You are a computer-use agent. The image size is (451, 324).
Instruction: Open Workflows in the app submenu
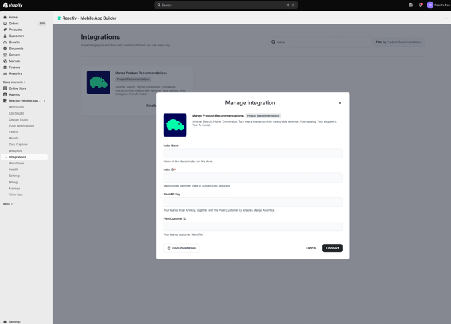16,164
